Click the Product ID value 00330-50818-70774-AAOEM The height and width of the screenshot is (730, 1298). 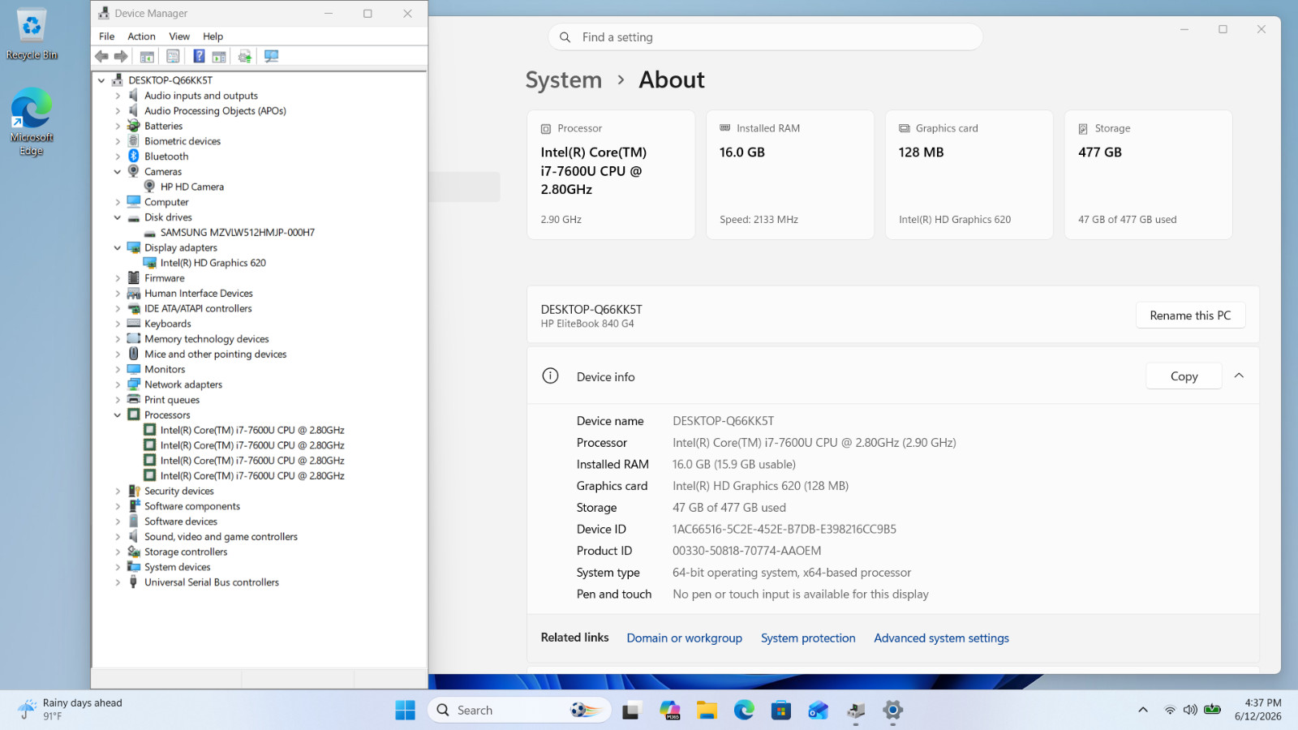(746, 551)
